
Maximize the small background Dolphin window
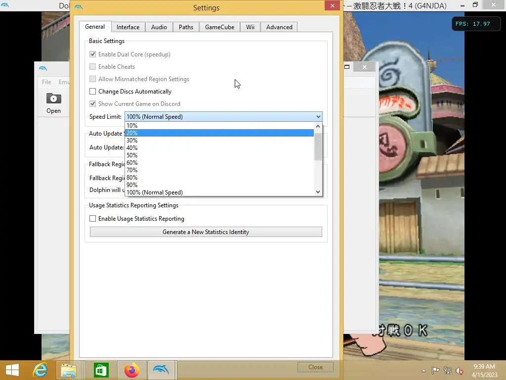pos(347,67)
